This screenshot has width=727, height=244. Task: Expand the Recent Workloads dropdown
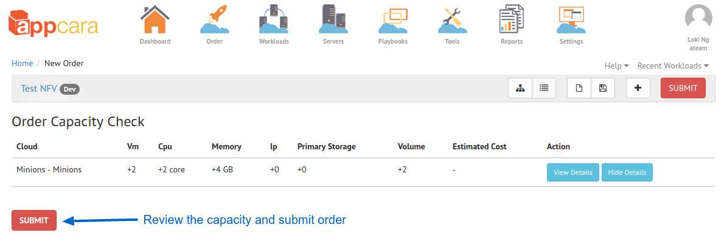point(673,66)
